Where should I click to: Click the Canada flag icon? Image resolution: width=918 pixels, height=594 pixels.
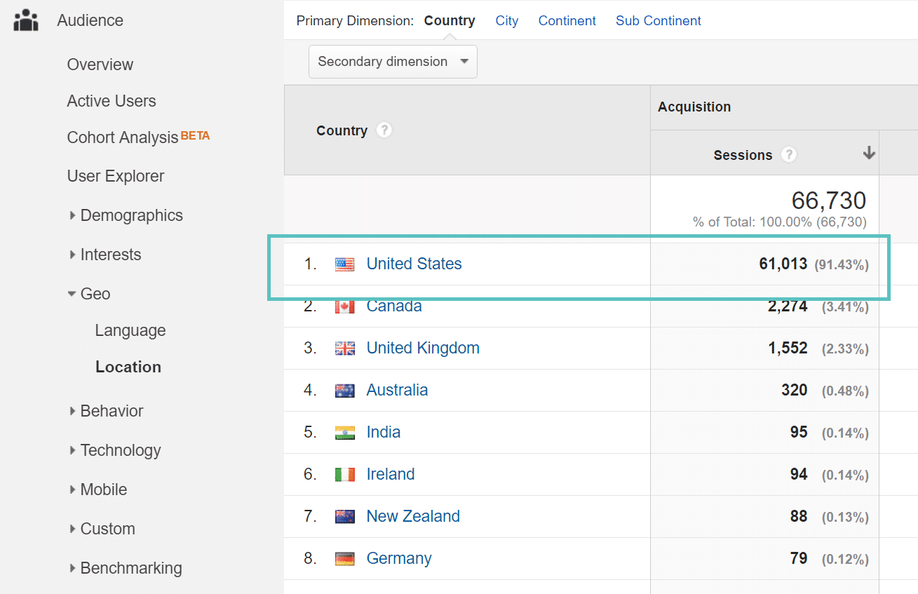click(x=344, y=306)
